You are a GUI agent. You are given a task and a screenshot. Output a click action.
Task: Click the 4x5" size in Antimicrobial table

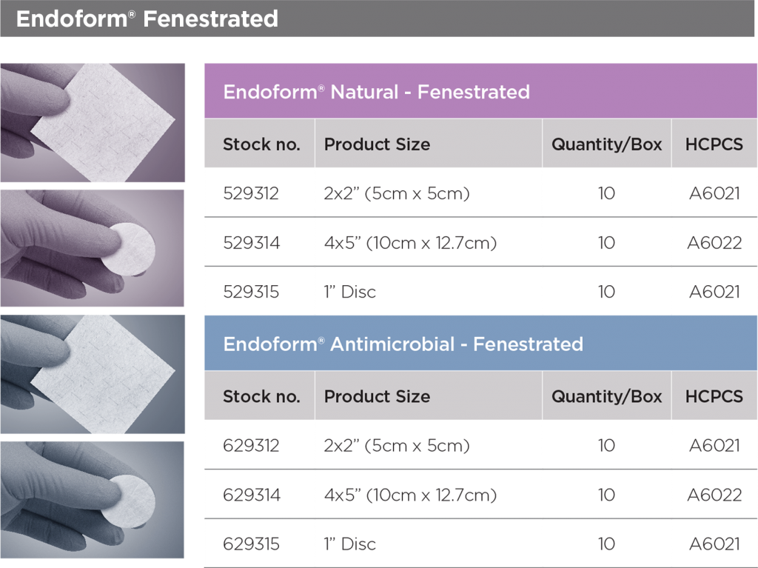click(x=410, y=495)
